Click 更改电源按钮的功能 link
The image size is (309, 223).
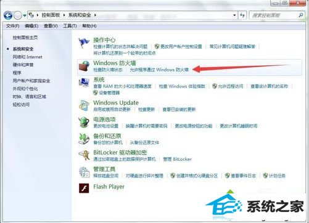click(x=194, y=126)
